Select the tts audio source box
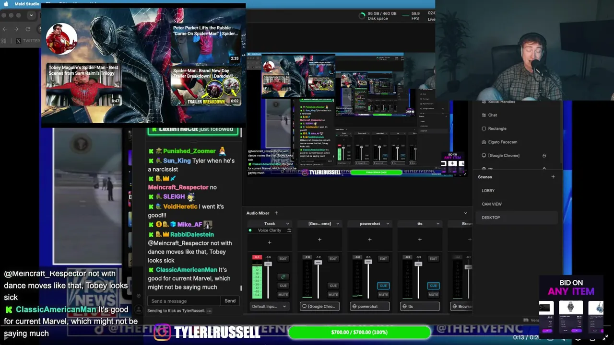This screenshot has width=614, height=345. [x=420, y=306]
